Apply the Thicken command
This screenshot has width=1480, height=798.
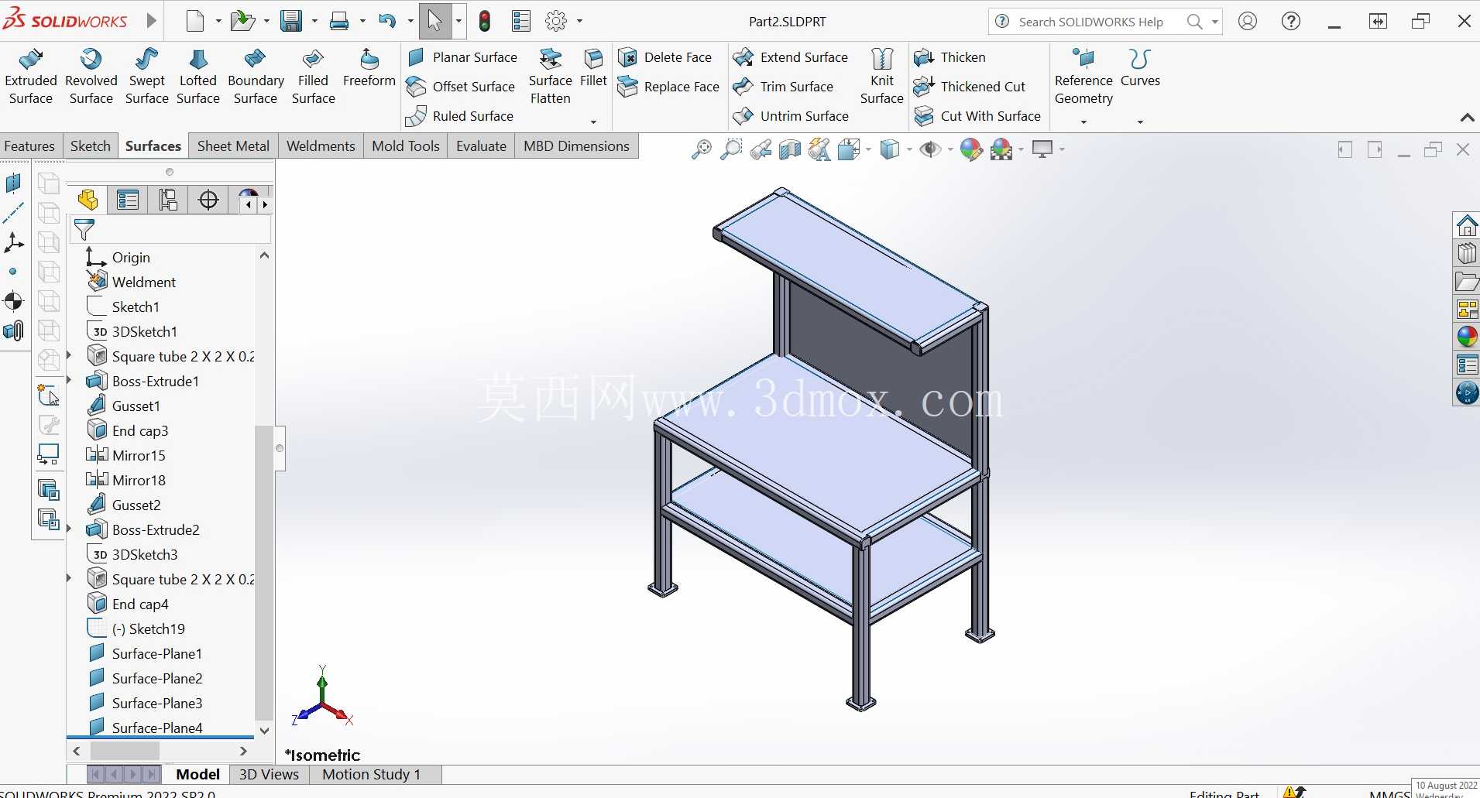point(950,57)
